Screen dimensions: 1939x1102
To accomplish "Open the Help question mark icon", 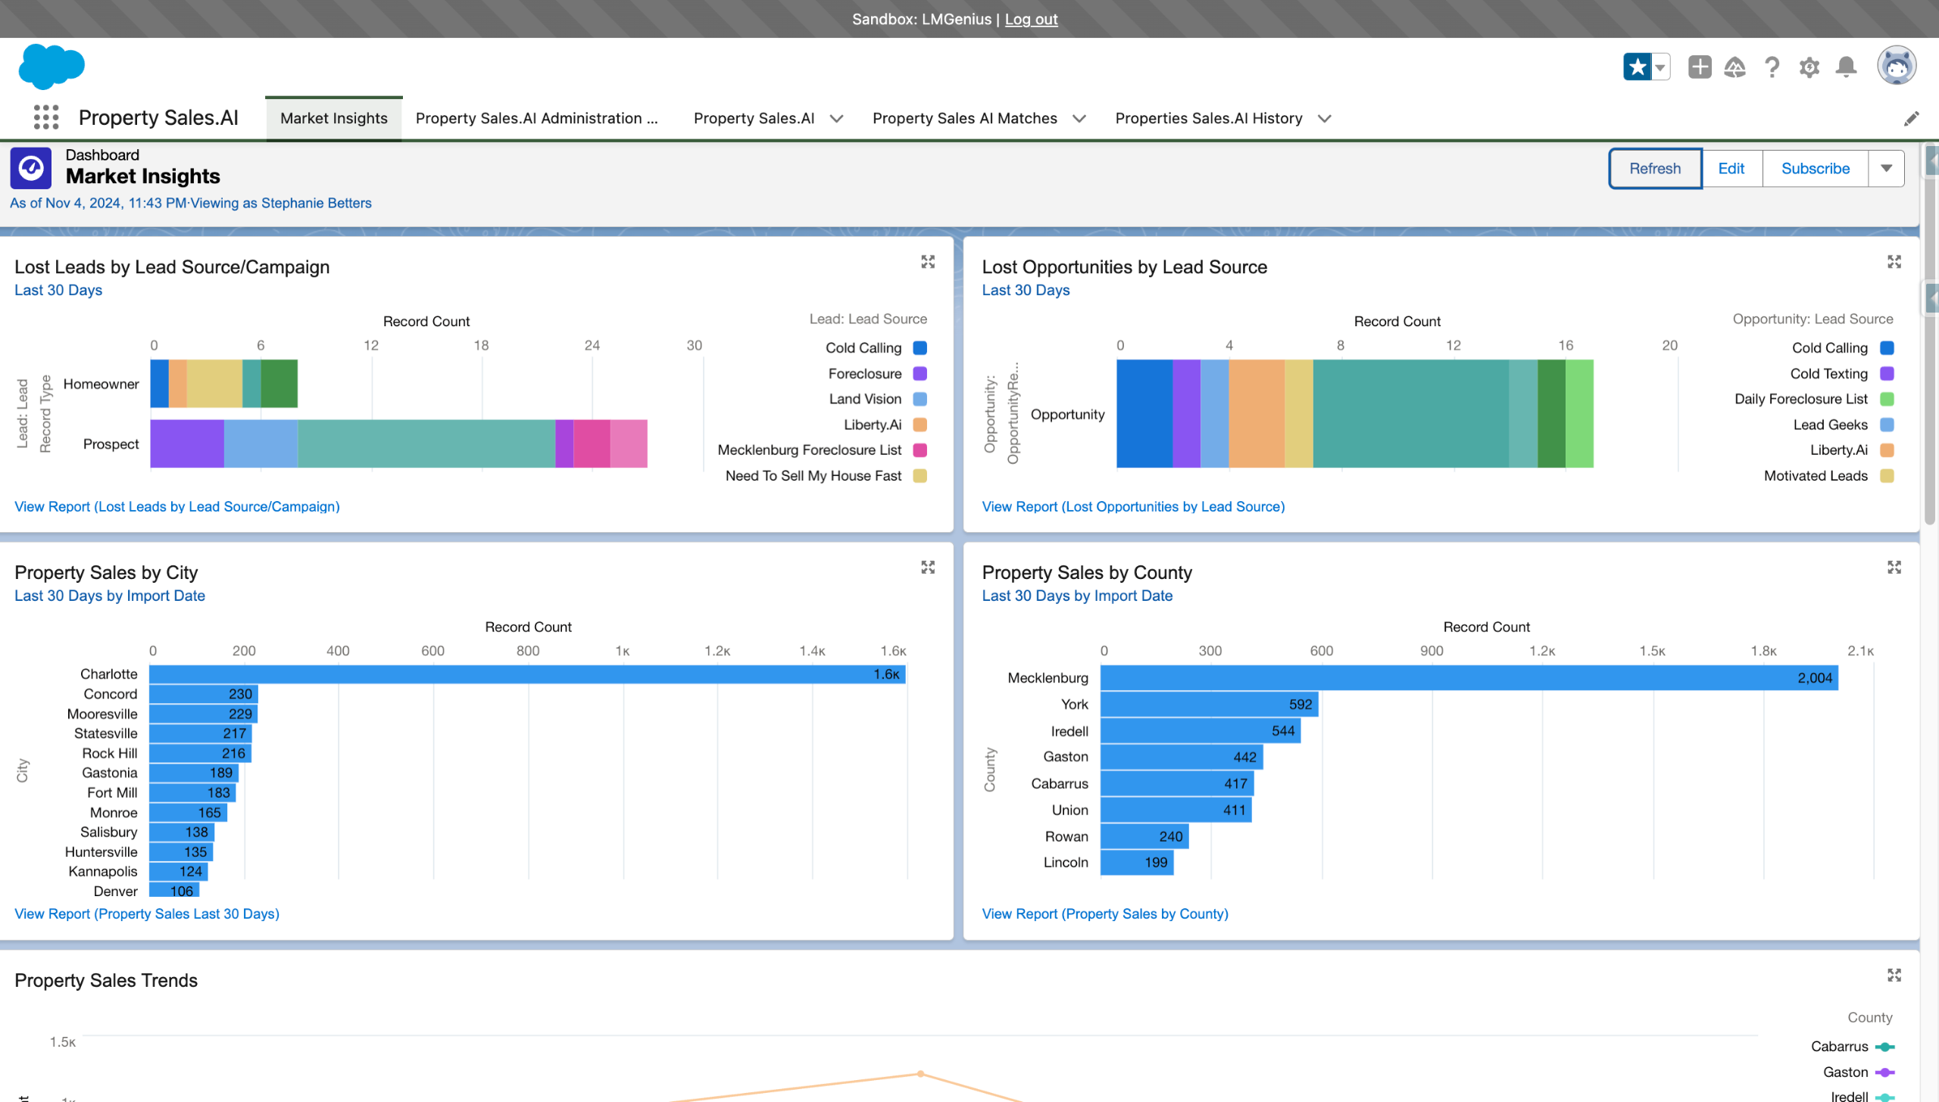I will point(1772,67).
